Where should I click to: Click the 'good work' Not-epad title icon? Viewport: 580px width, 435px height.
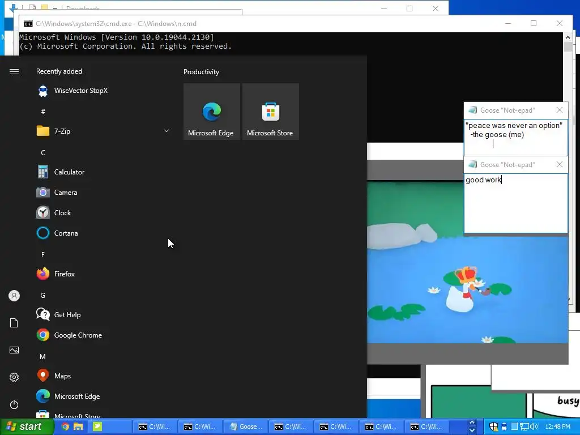point(472,164)
